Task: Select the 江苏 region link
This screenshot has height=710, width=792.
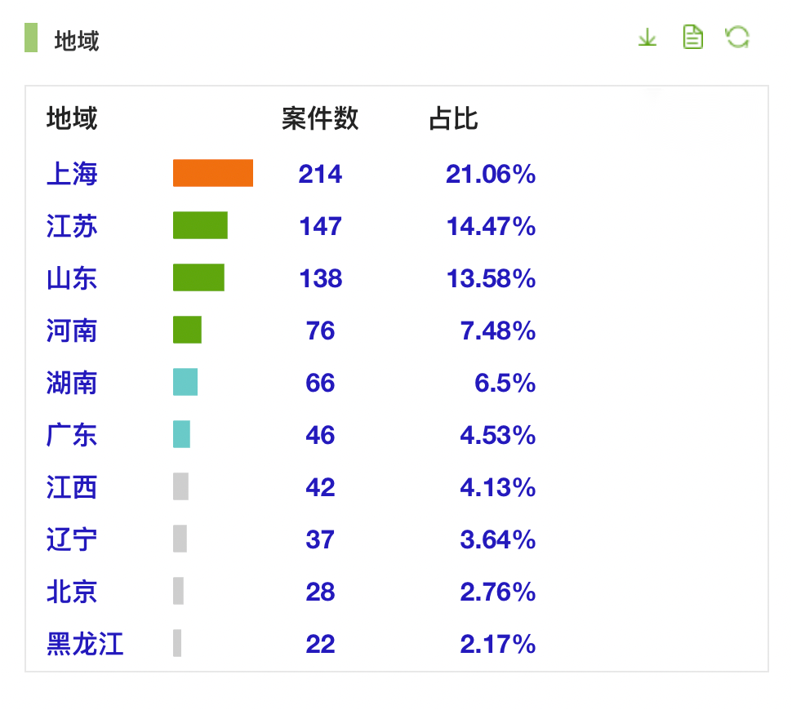Action: coord(72,226)
